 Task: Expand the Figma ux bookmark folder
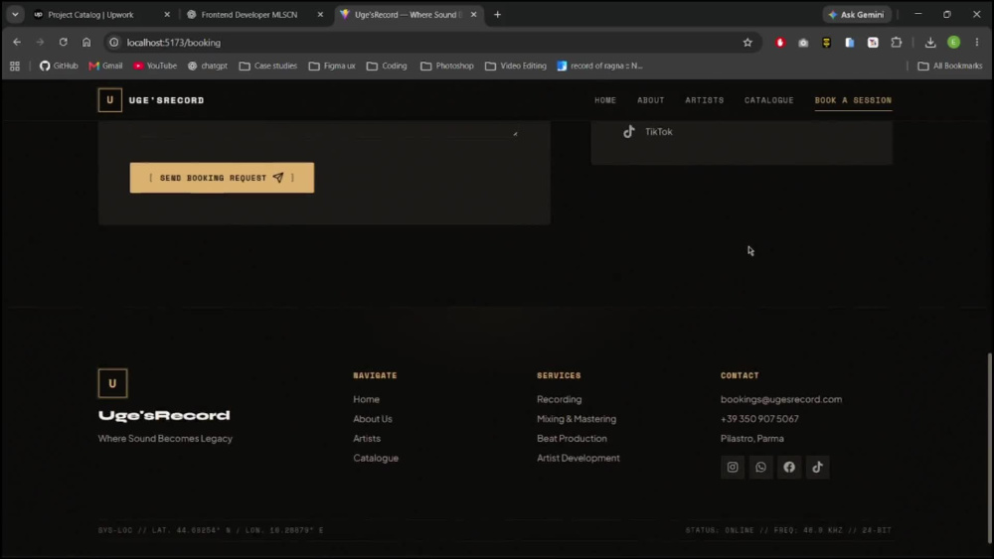point(332,66)
